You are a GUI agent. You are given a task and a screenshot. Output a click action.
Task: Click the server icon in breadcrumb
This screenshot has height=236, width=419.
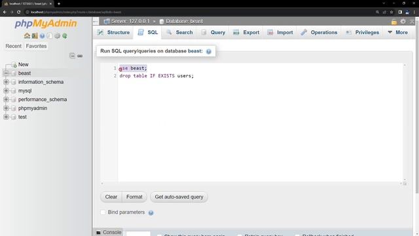107,21
